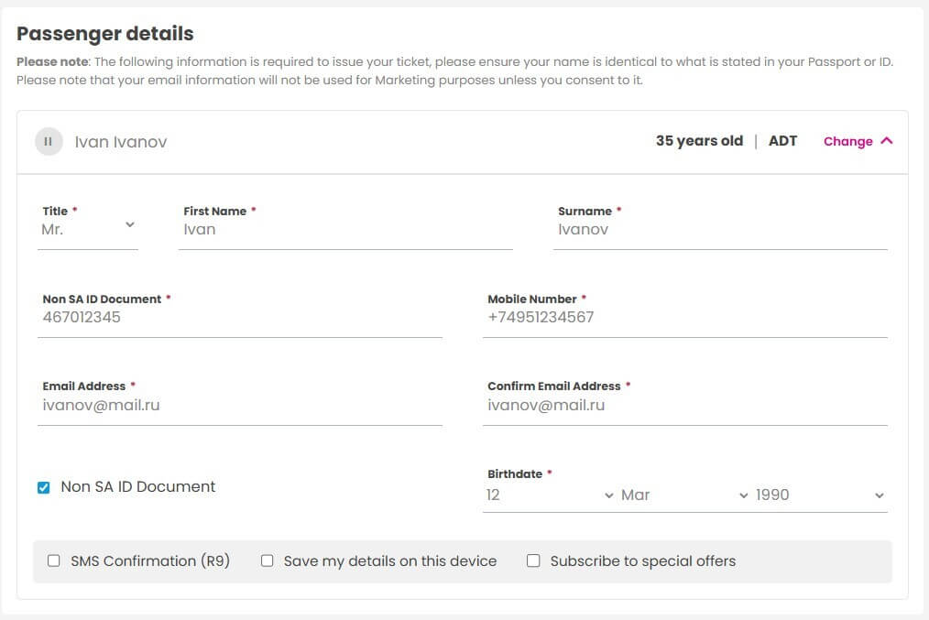This screenshot has height=620, width=929.
Task: Enable the SMS Confirmation (R9) checkbox
Action: coord(54,560)
